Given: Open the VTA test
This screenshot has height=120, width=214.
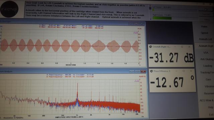Looking at the screenshot, I should coord(206,53).
